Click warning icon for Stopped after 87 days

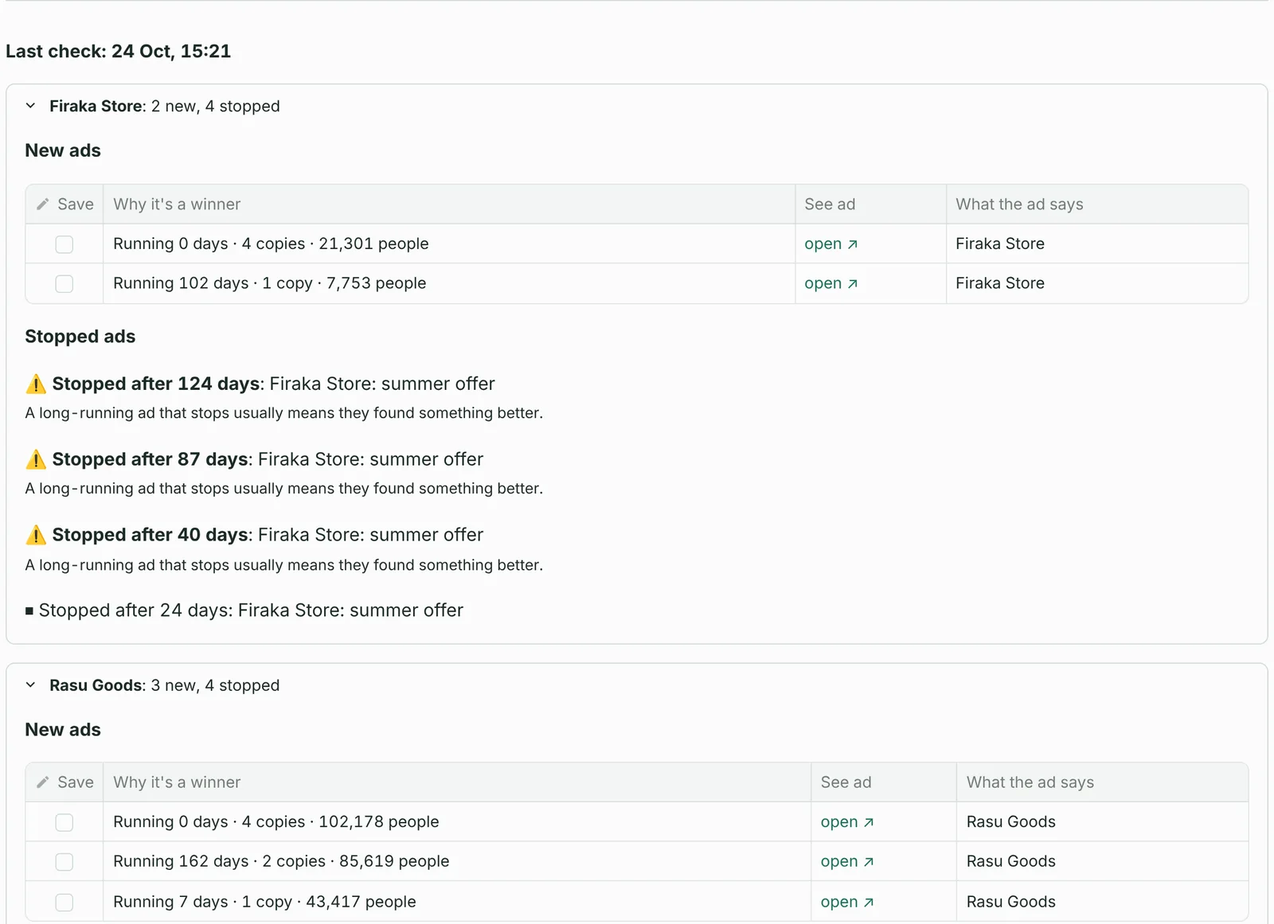tap(36, 459)
